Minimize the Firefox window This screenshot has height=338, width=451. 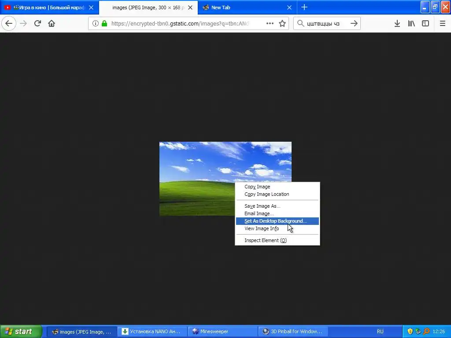click(425, 7)
